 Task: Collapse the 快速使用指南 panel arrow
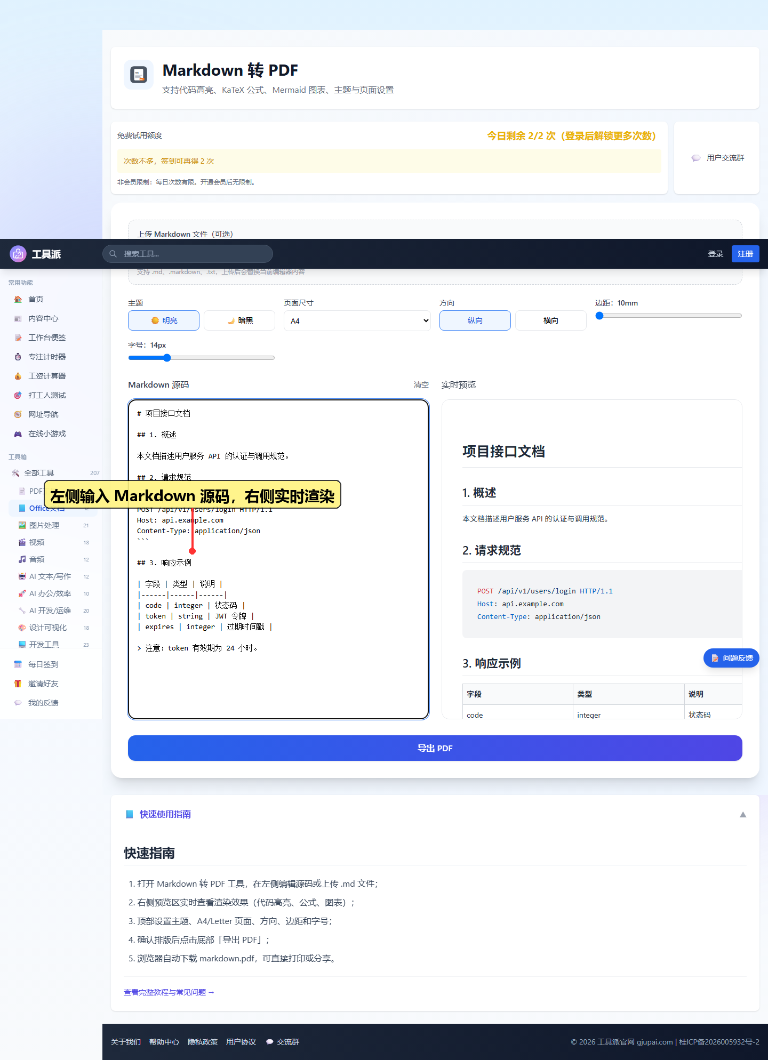[743, 814]
